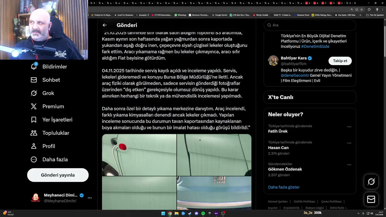Open taskbar clock showing 11:17
This screenshot has height=217, width=386.
(x=379, y=213)
